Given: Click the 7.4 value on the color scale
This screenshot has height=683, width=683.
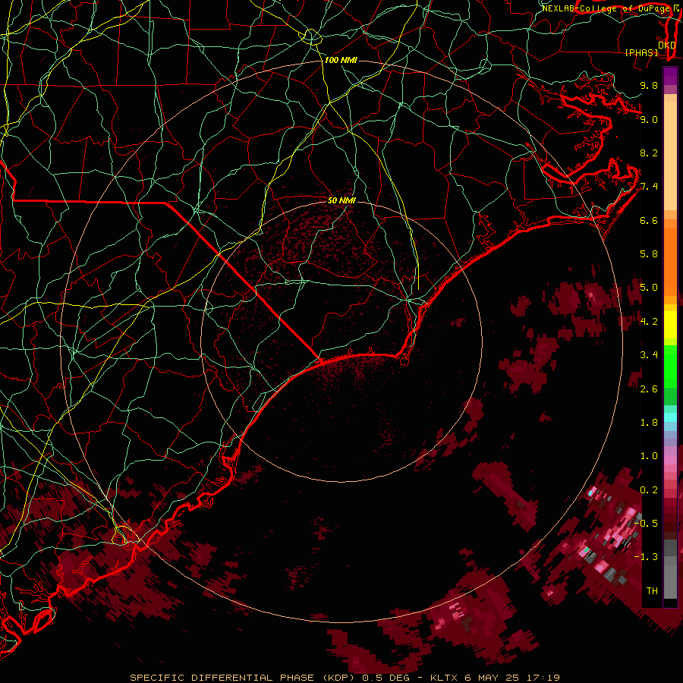Looking at the screenshot, I should coord(649,187).
